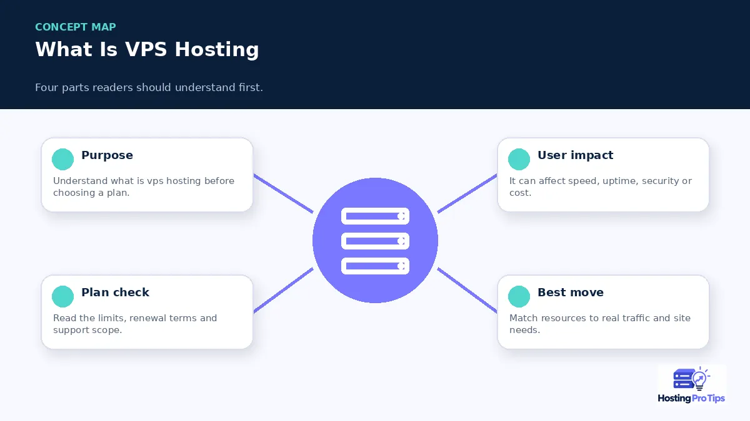Click the teal circle beside Best move
Viewport: 750px width, 421px height.
pyautogui.click(x=519, y=297)
